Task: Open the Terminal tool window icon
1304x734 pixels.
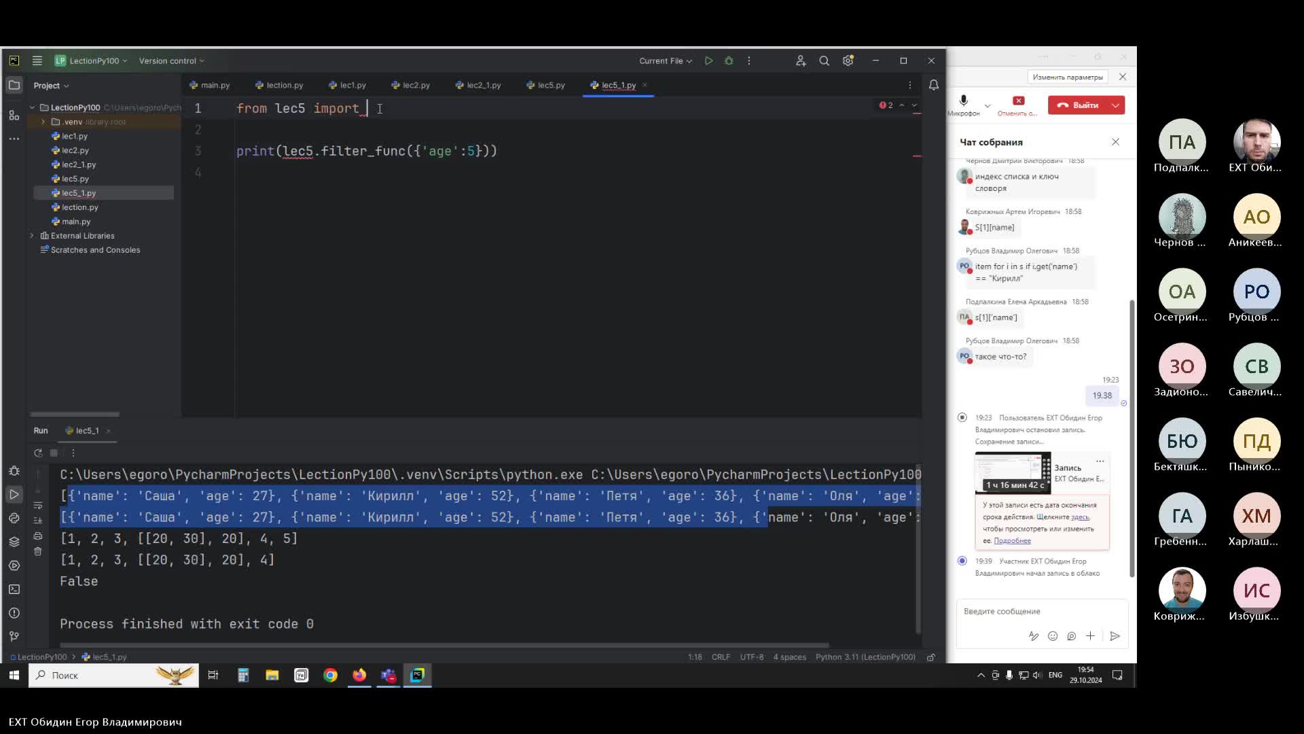Action: tap(14, 589)
